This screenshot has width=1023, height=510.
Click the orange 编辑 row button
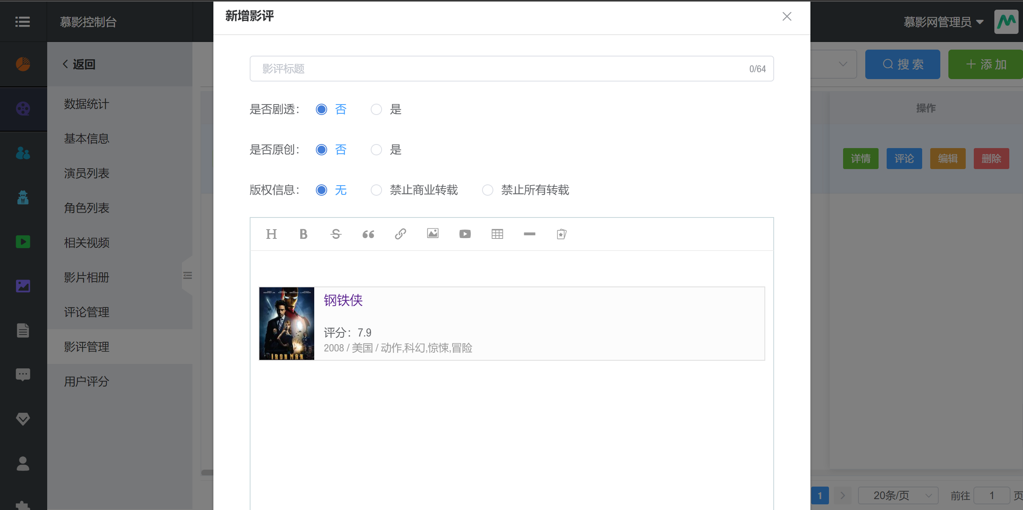pyautogui.click(x=948, y=159)
